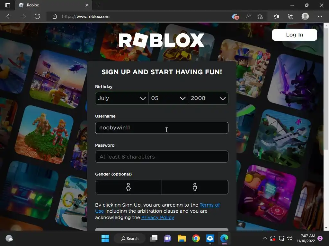This screenshot has width=329, height=246.
Task: Open the Edge profile avatar
Action: point(305,16)
